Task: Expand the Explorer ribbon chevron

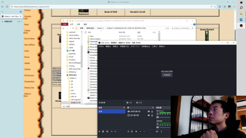Action: click(x=191, y=25)
